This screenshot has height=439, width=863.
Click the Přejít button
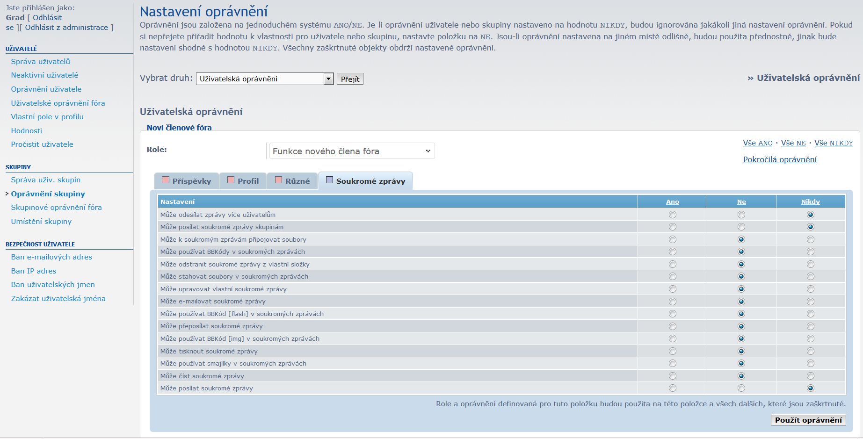click(x=350, y=79)
